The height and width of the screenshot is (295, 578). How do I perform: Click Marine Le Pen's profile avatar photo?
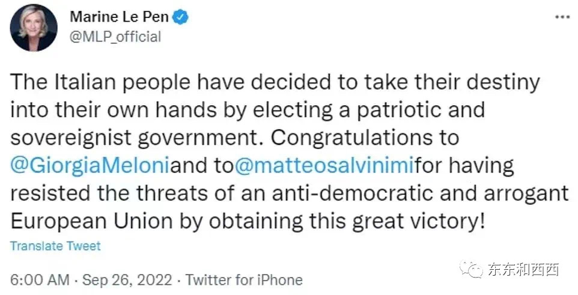point(34,28)
